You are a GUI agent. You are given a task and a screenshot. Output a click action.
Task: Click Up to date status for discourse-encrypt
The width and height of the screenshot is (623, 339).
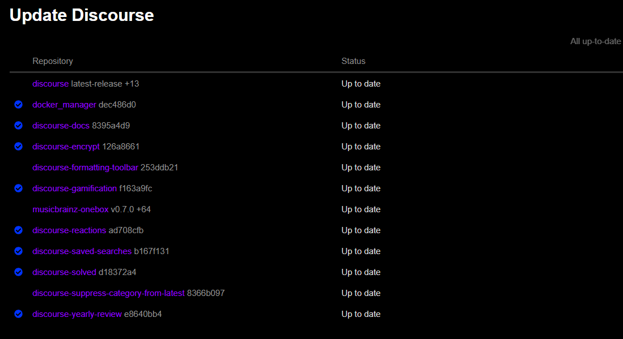coord(361,147)
